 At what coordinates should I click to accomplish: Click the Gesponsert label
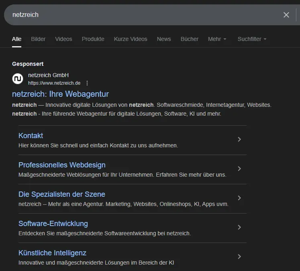point(28,64)
